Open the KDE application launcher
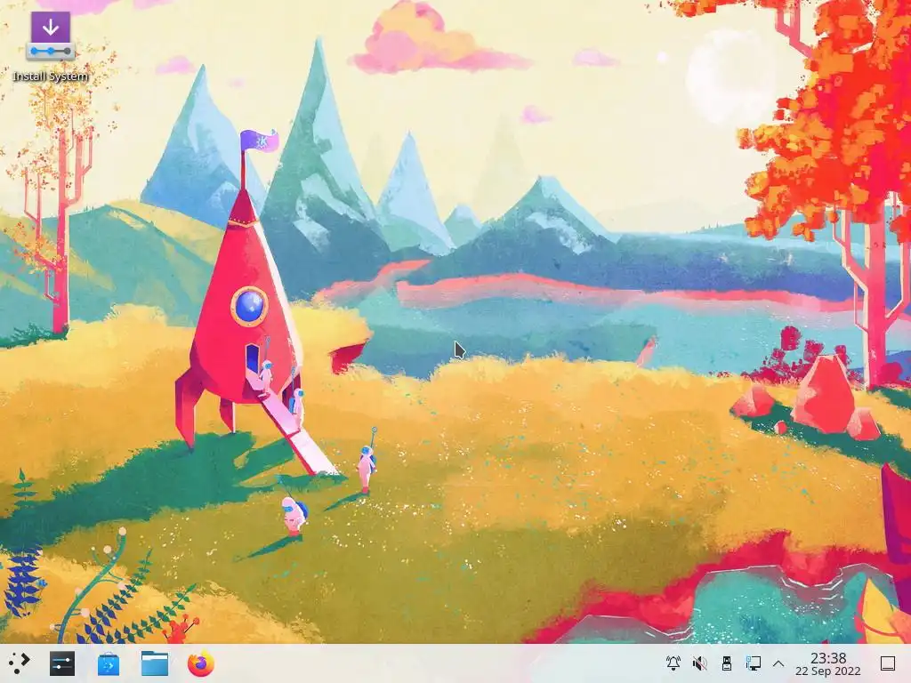 tap(20, 663)
